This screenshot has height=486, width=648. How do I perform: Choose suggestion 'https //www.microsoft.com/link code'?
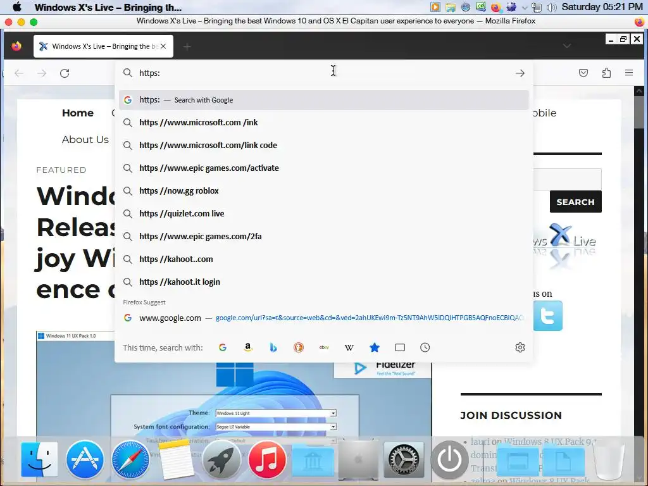tap(323, 145)
